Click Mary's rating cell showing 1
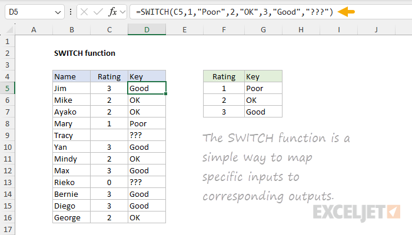The image size is (412, 235). coord(109,123)
